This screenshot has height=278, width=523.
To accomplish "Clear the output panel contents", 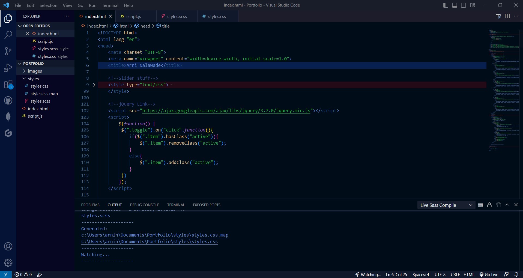I will pyautogui.click(x=480, y=205).
